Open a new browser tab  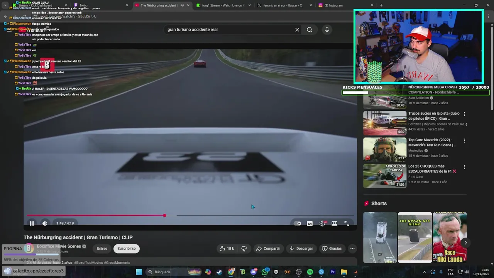381,5
